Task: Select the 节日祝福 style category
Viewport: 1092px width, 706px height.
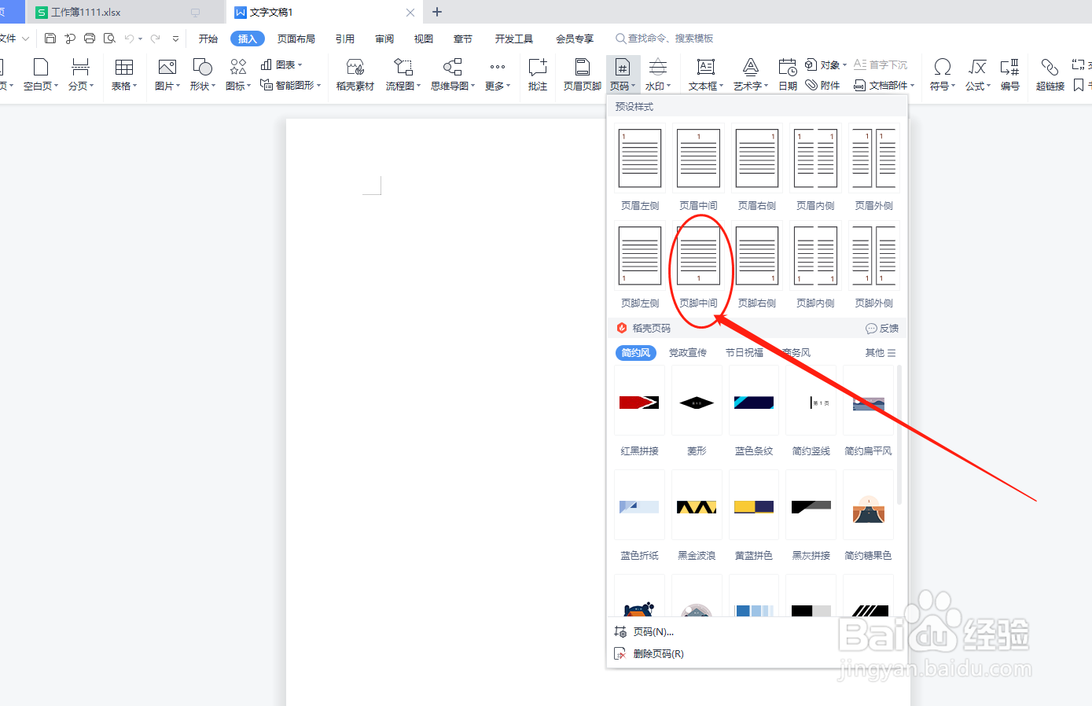Action: pyautogui.click(x=745, y=353)
